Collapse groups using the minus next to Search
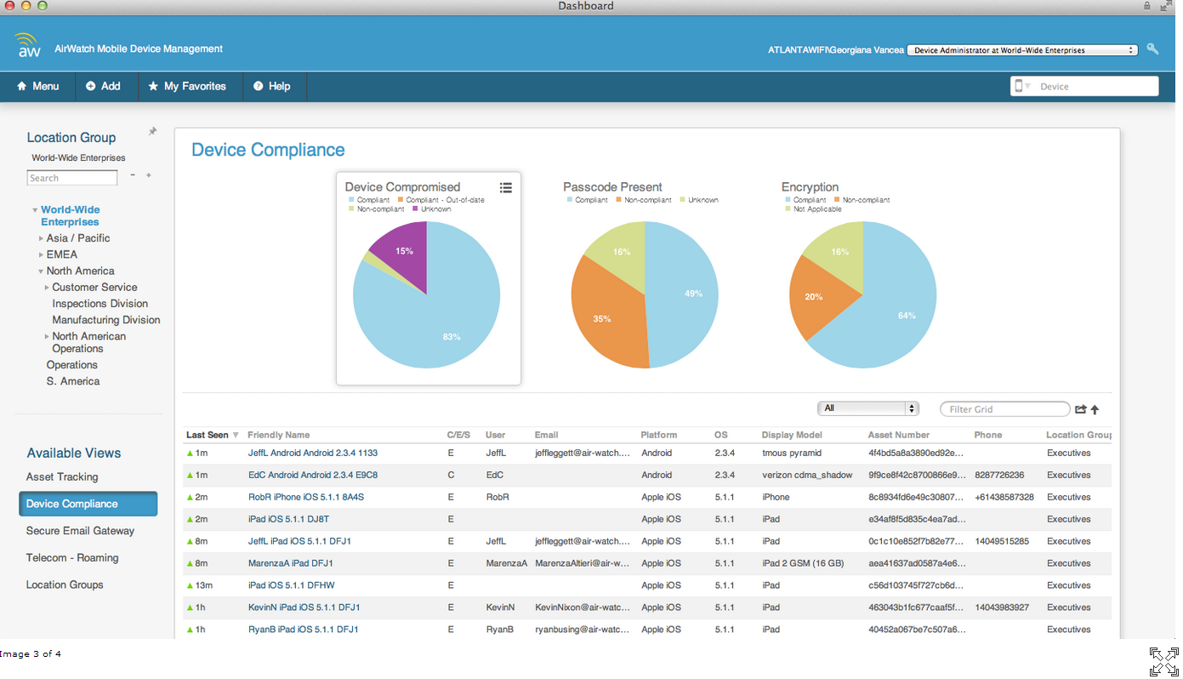The image size is (1183, 679). (133, 176)
